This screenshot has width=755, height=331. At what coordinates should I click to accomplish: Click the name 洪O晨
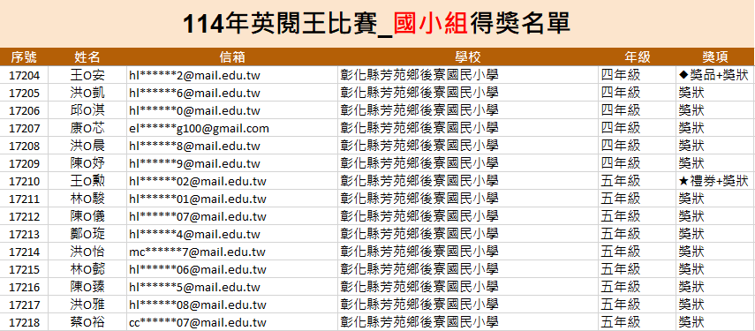click(x=87, y=146)
